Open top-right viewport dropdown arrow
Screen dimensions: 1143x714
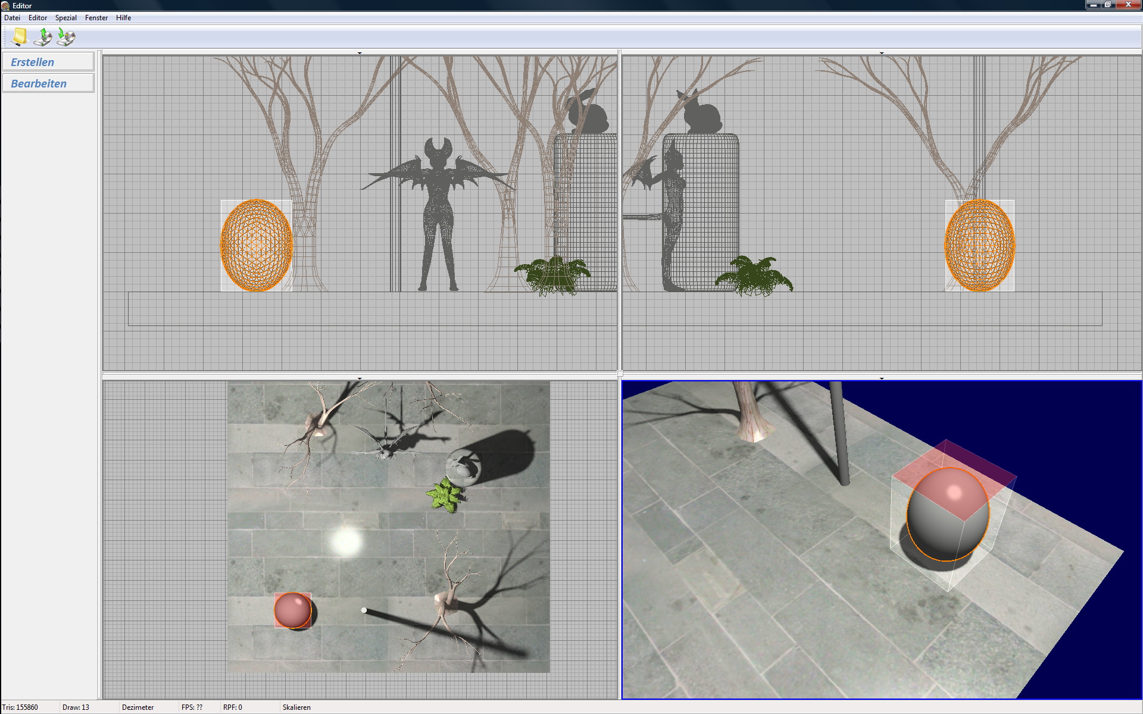pos(881,54)
